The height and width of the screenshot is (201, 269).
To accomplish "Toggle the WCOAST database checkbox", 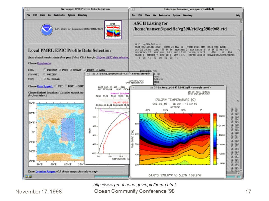I will [x=71, y=70].
